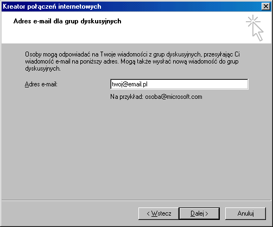Click the word dyskusyjnych ending the description
The height and width of the screenshot is (227, 273).
coord(43,69)
